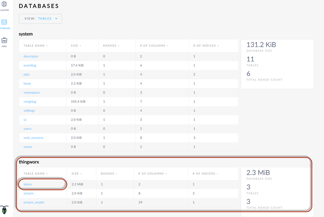
Task: Click the 17.4 KiB size cell
Action: tap(77, 65)
